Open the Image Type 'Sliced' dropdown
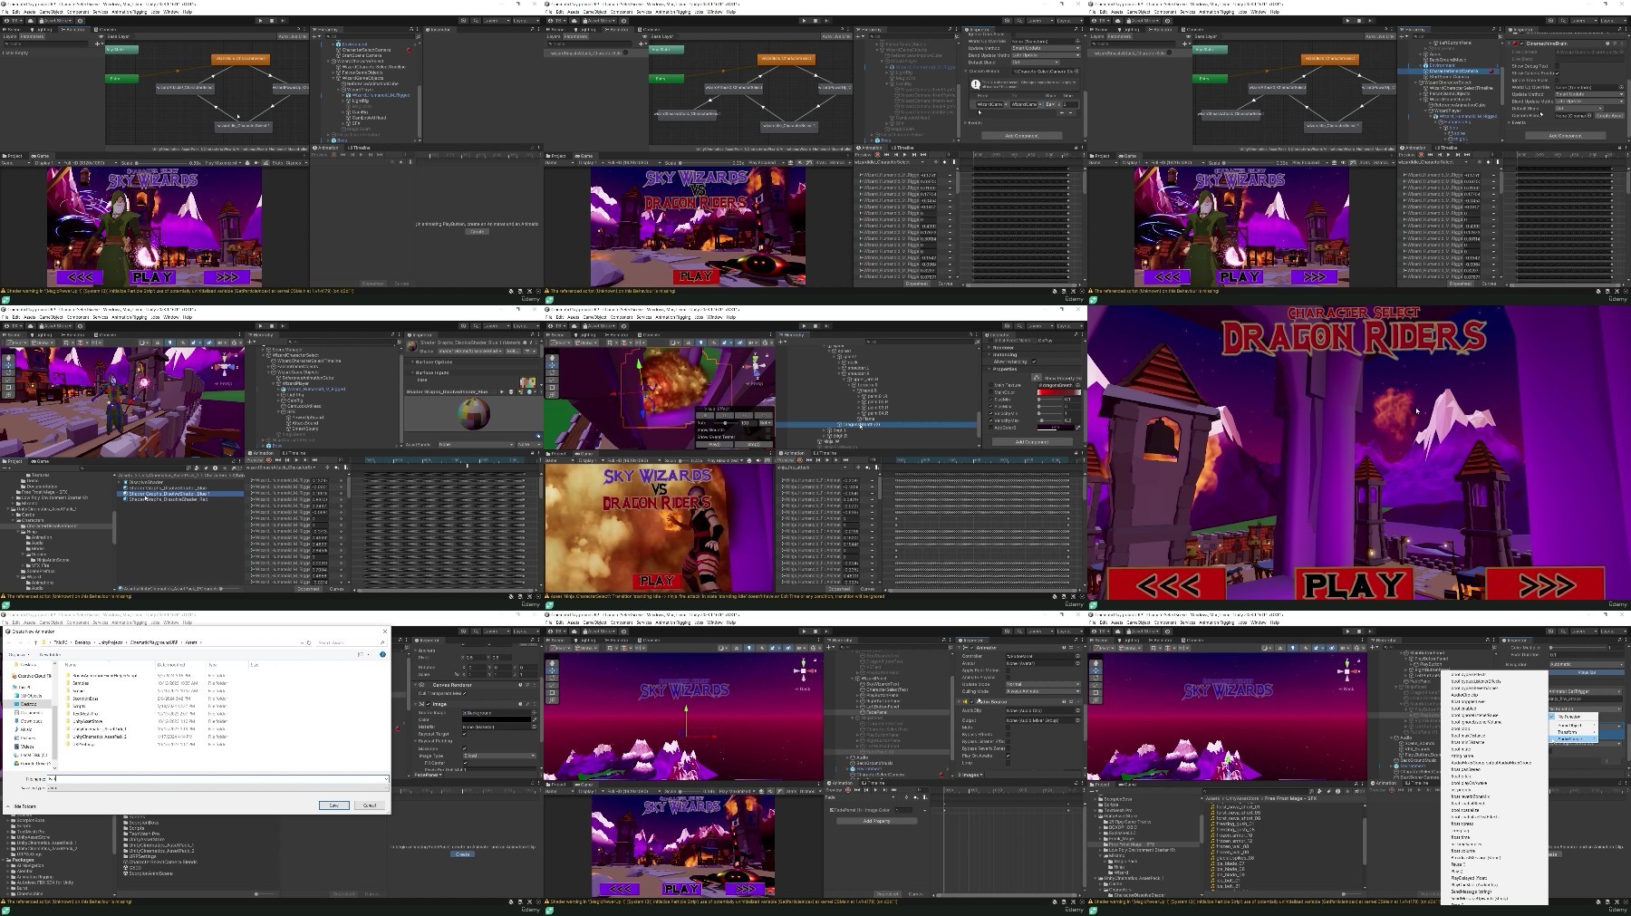 pos(498,756)
